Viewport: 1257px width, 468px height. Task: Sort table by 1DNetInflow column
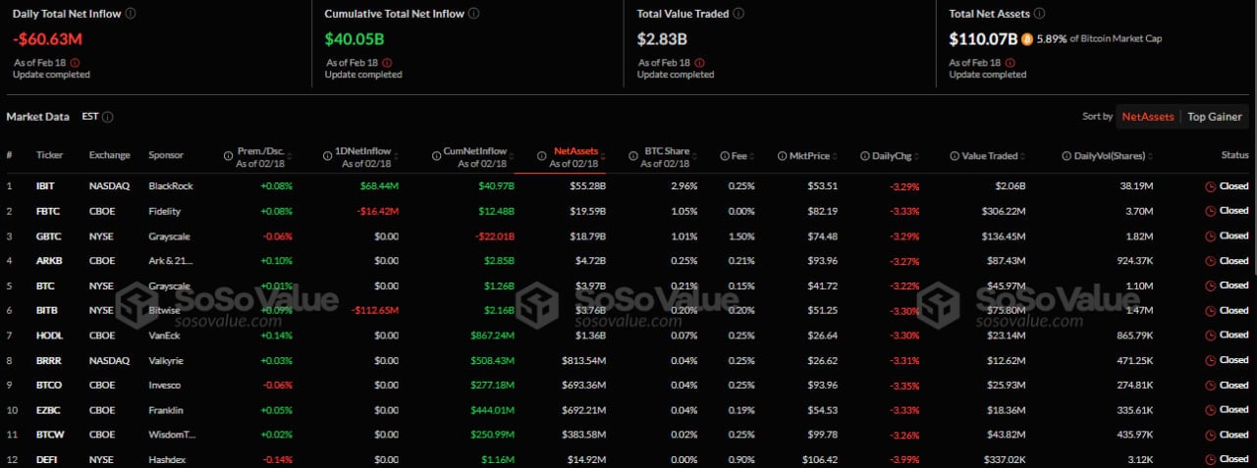[x=363, y=157]
